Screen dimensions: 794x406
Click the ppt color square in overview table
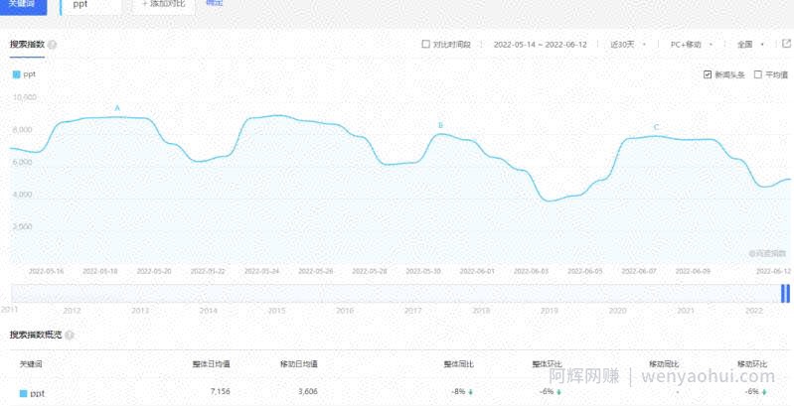pos(23,393)
